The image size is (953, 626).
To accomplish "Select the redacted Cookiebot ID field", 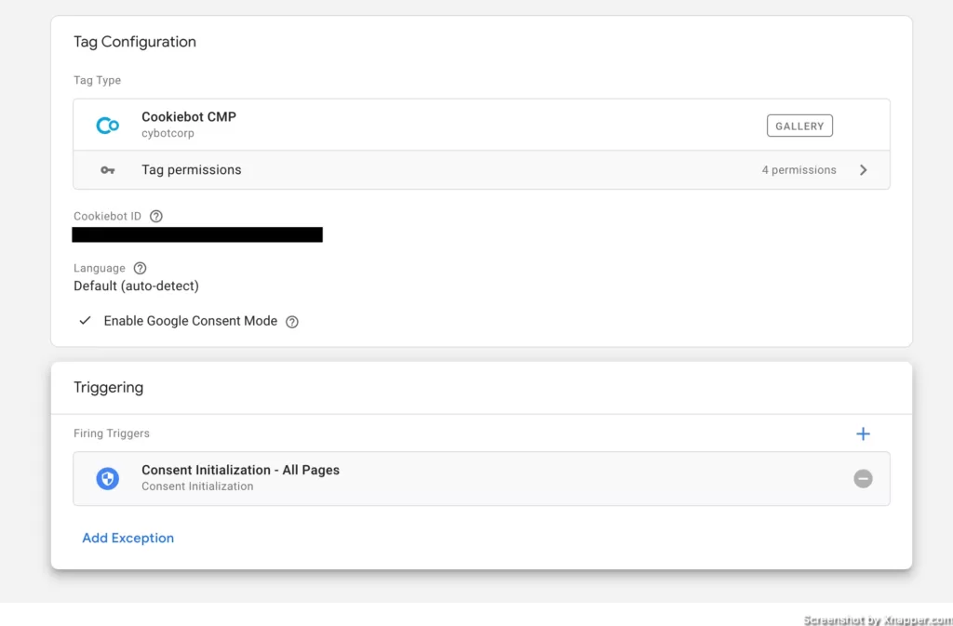I will click(197, 234).
